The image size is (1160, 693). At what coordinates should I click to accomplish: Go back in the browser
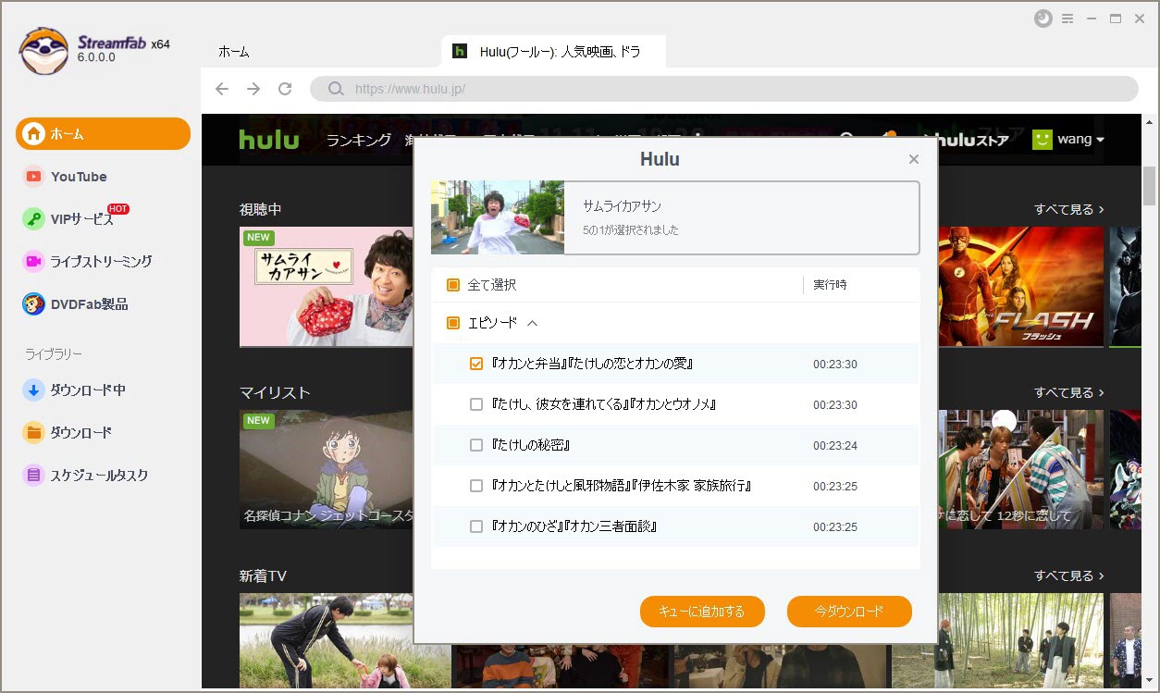222,89
